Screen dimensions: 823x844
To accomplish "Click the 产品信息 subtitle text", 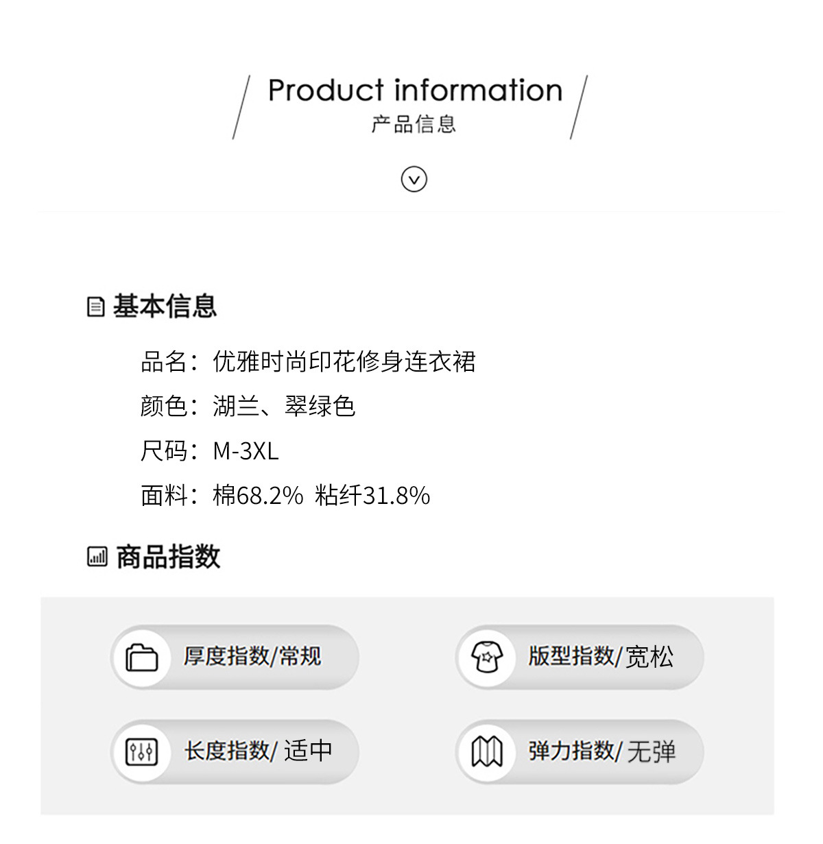I will coord(414,124).
